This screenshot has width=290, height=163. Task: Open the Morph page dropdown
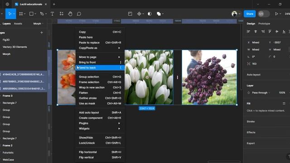(38, 24)
